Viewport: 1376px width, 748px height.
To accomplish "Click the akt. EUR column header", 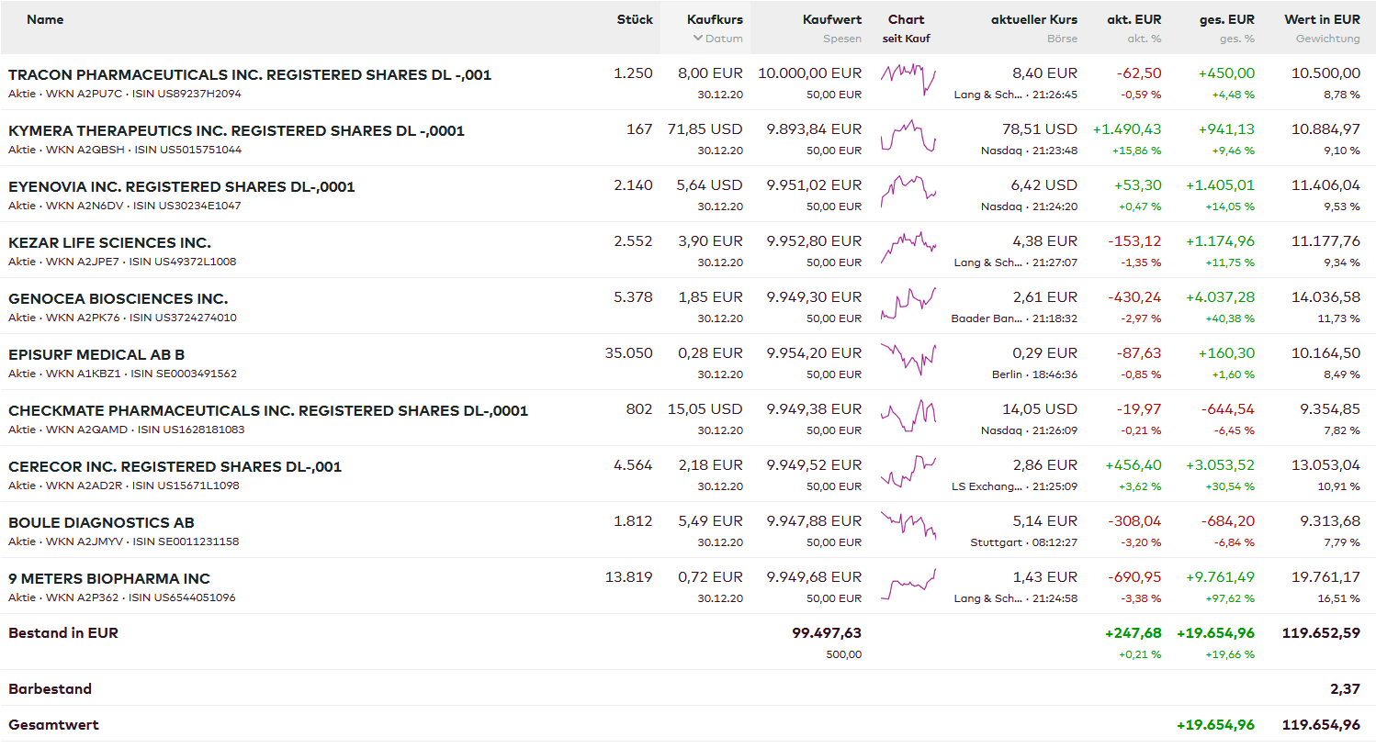I will point(1134,19).
